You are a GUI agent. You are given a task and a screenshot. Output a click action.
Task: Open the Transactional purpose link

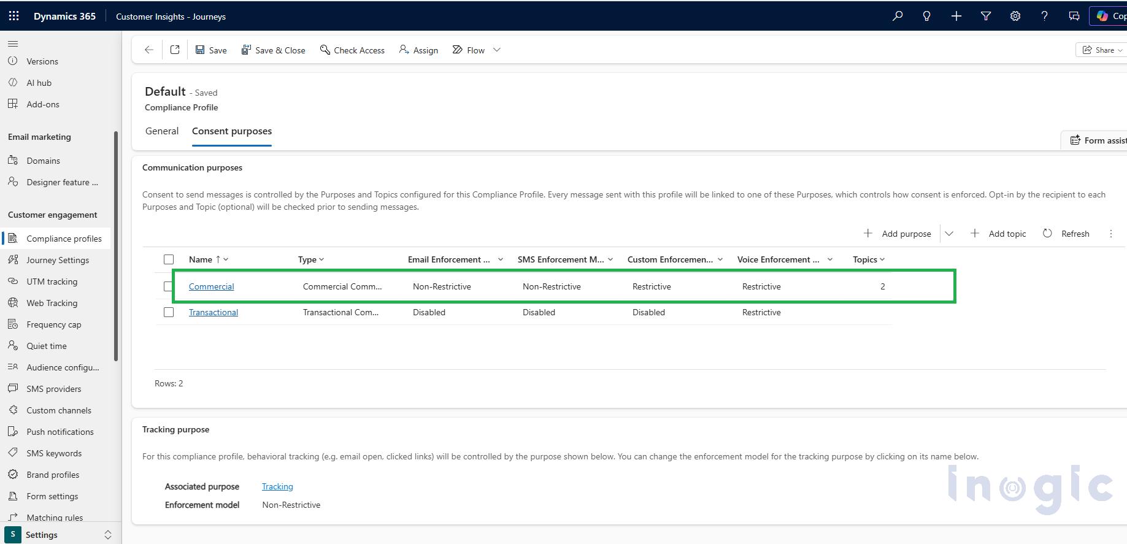point(213,312)
